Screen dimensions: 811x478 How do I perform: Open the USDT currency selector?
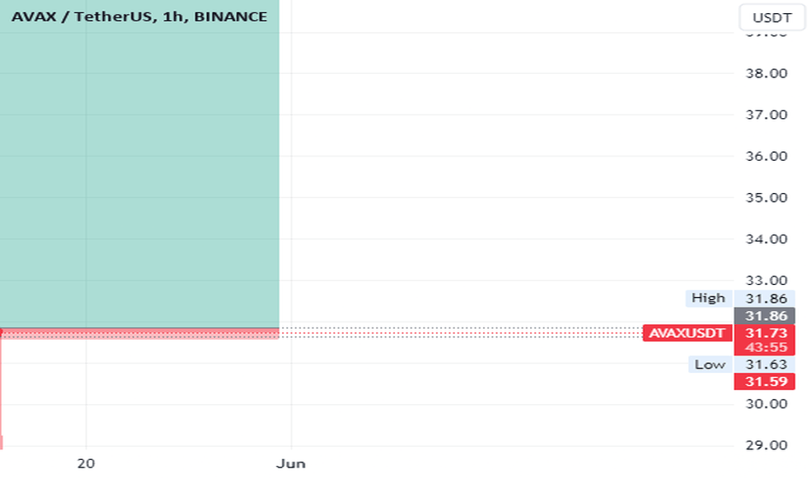click(x=772, y=17)
